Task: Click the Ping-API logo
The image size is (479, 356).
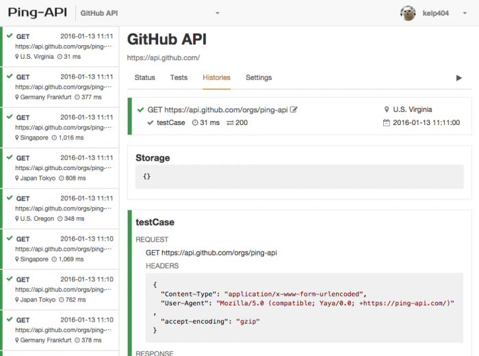Action: tap(37, 13)
